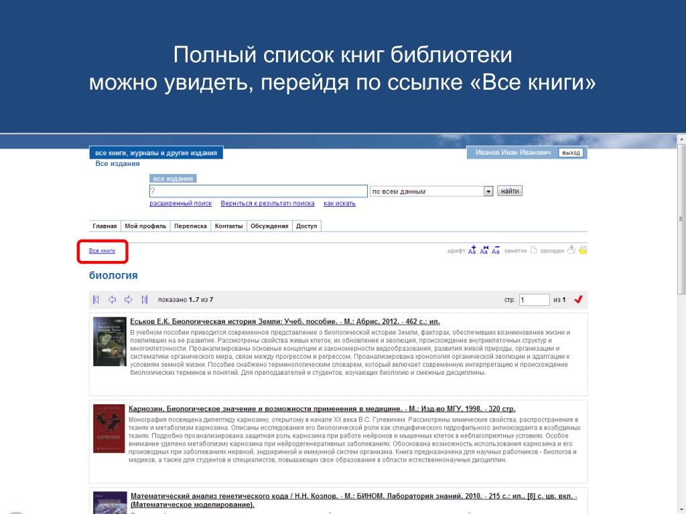The image size is (686, 514).
Task: Click cover of Математический анализ генетического кода
Action: [110, 503]
